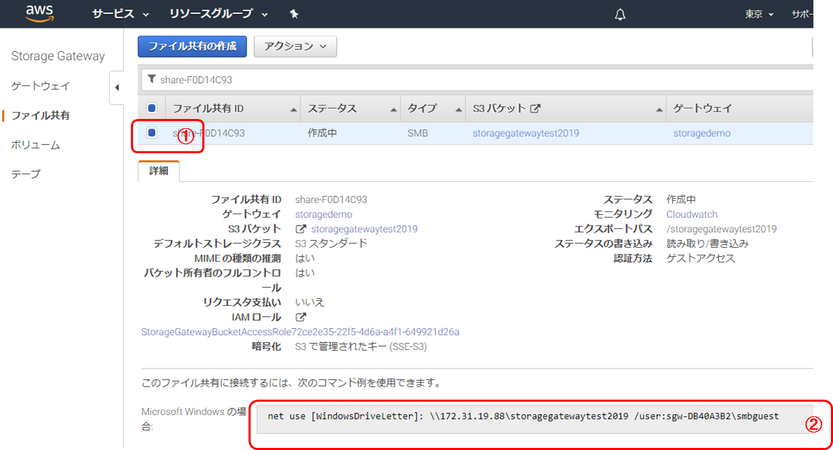Click the pin favorites icon in the navbar
Screen dimensions: 833x450
click(x=293, y=13)
